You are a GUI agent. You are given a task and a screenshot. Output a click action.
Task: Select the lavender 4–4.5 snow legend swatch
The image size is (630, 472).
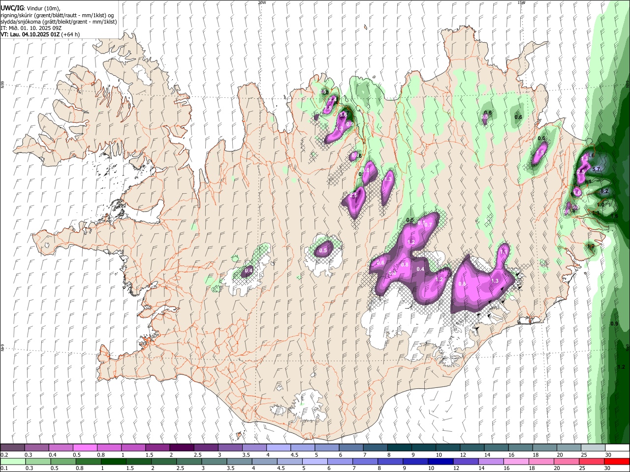pos(279,448)
